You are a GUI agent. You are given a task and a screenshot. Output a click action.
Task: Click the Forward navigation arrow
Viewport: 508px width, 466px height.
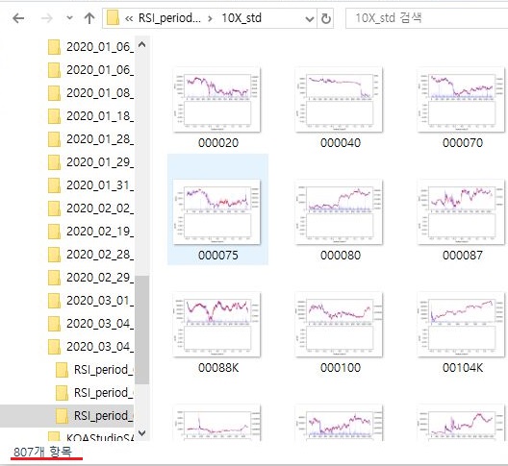tap(46, 18)
